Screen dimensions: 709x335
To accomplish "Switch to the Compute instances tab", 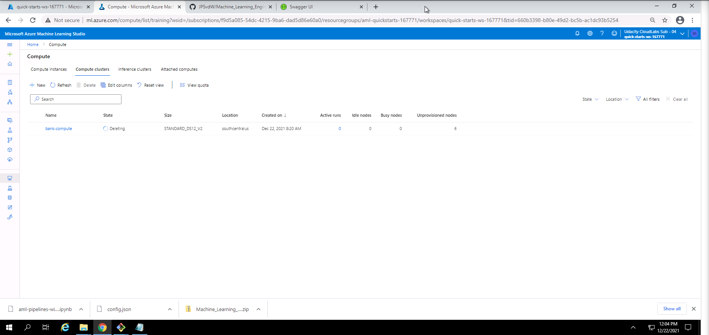I will pyautogui.click(x=49, y=69).
